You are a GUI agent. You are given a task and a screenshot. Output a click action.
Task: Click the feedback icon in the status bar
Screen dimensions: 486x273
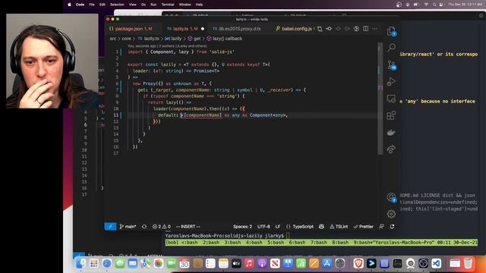(381, 227)
